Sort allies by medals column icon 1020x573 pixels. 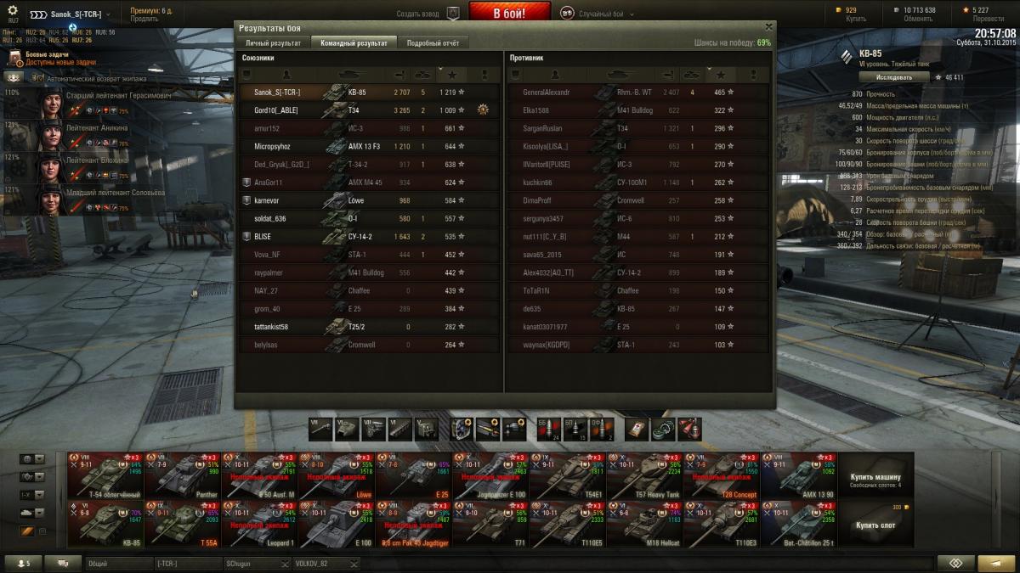point(485,75)
